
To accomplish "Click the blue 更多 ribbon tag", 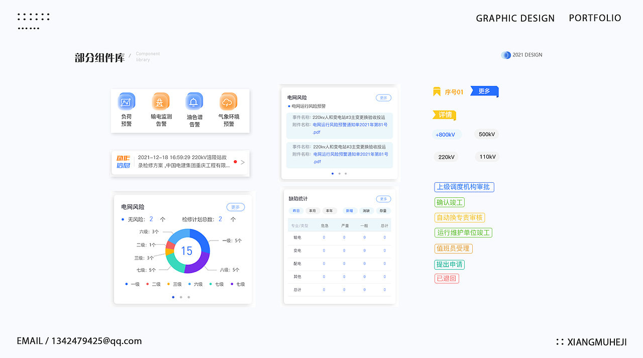I will coord(484,91).
